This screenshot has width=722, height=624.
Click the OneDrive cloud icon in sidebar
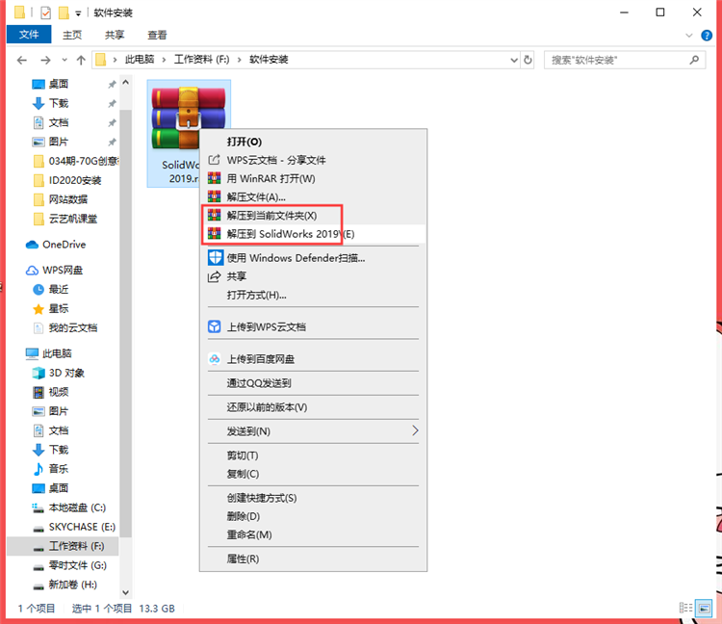click(x=32, y=245)
